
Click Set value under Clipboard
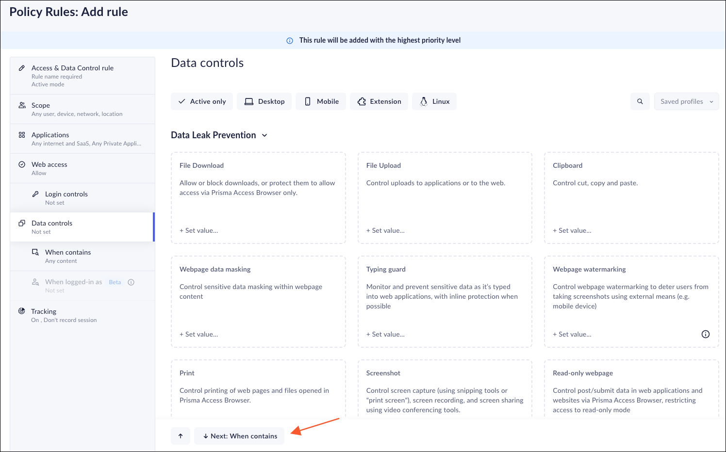(572, 230)
